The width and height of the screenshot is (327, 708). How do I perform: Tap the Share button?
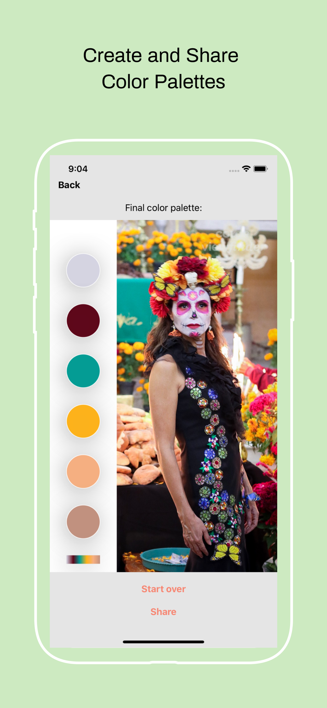(163, 611)
